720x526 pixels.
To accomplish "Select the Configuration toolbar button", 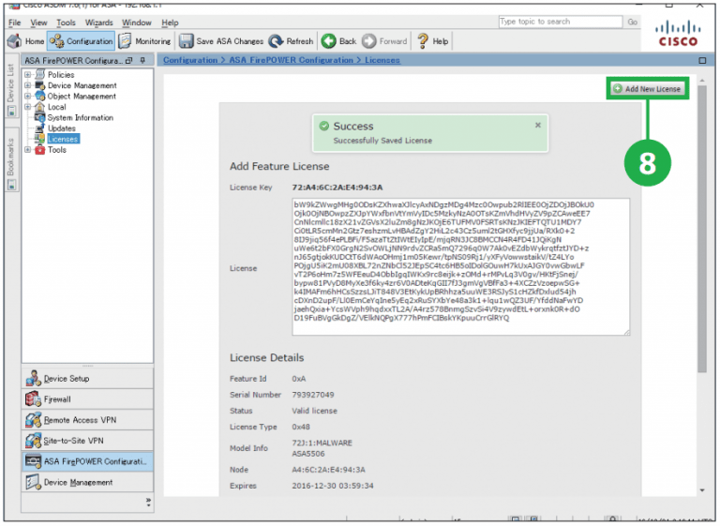I will coord(82,41).
